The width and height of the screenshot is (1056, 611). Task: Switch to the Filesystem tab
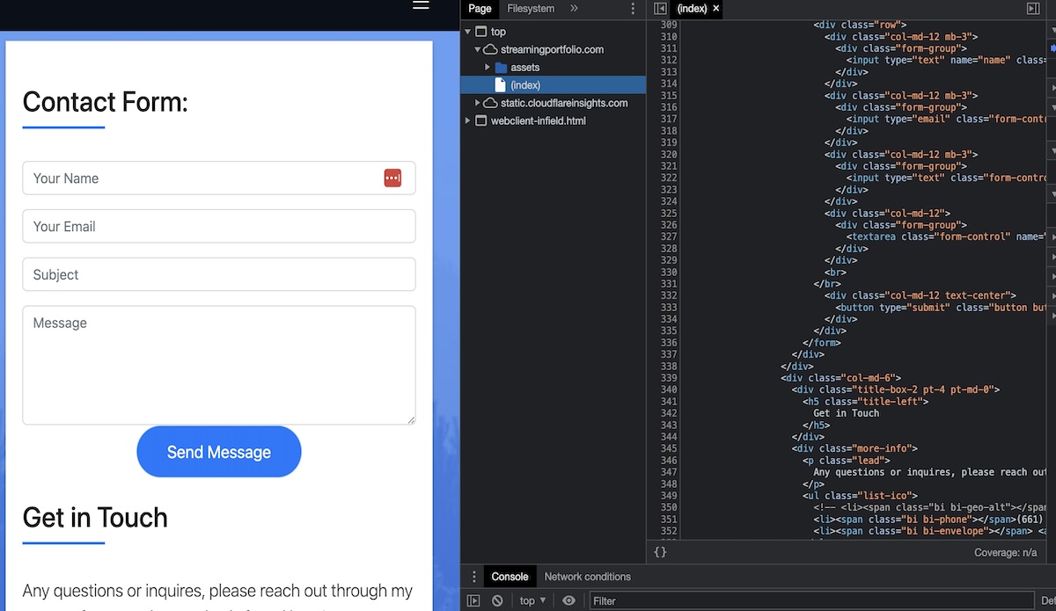coord(531,9)
